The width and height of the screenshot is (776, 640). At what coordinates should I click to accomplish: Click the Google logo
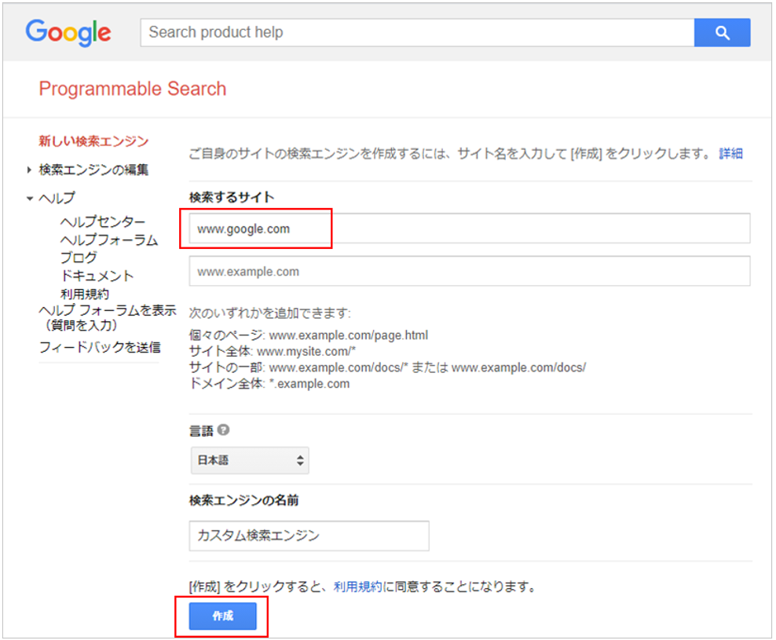(68, 33)
